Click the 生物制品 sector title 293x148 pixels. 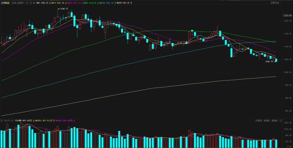pyautogui.click(x=5, y=3)
